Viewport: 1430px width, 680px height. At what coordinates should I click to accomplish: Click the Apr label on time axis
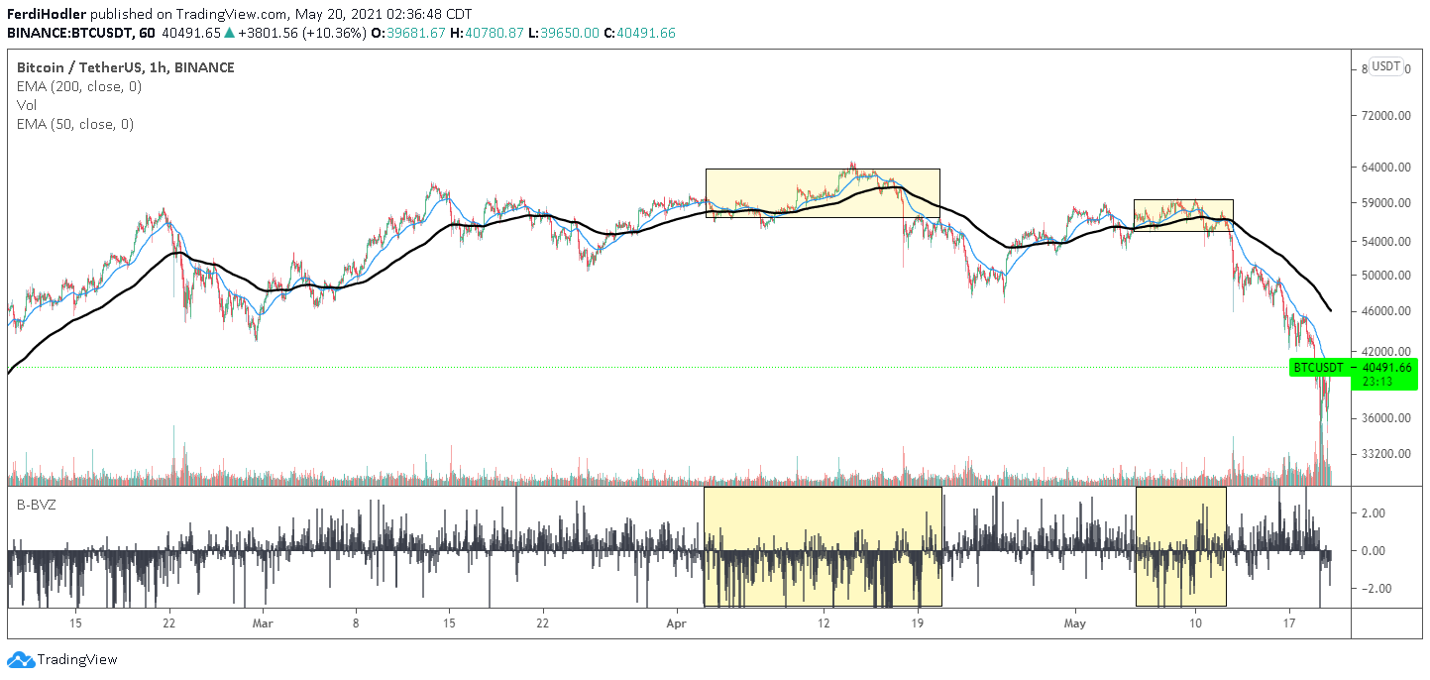pyautogui.click(x=677, y=623)
